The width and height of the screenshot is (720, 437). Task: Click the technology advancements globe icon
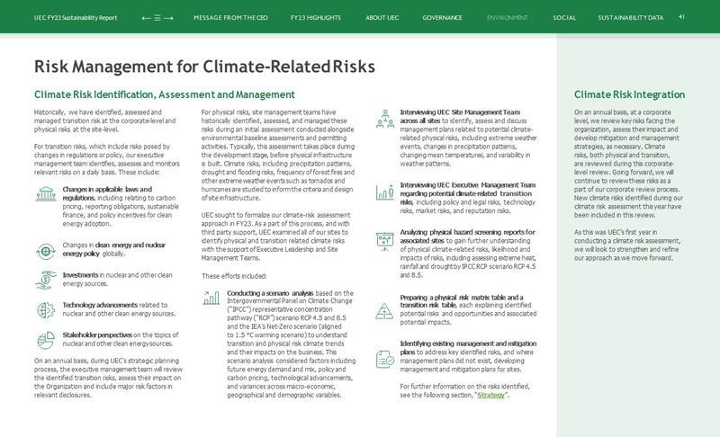(x=46, y=310)
